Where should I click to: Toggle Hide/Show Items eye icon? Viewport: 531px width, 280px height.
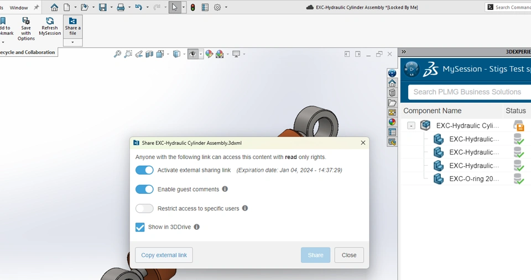click(192, 54)
